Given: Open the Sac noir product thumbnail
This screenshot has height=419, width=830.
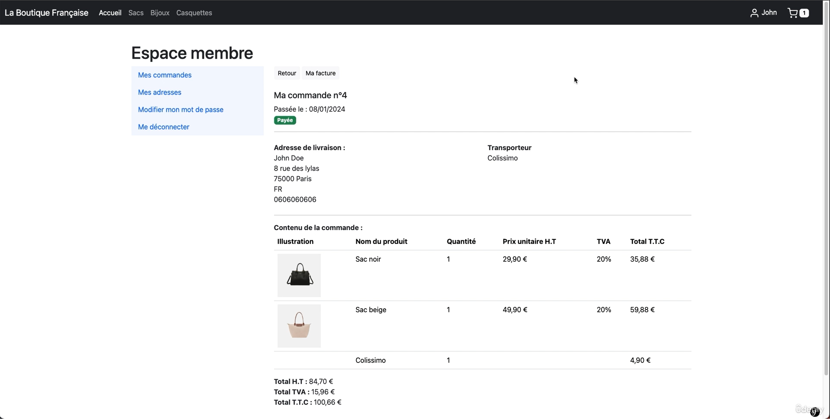Looking at the screenshot, I should point(299,275).
